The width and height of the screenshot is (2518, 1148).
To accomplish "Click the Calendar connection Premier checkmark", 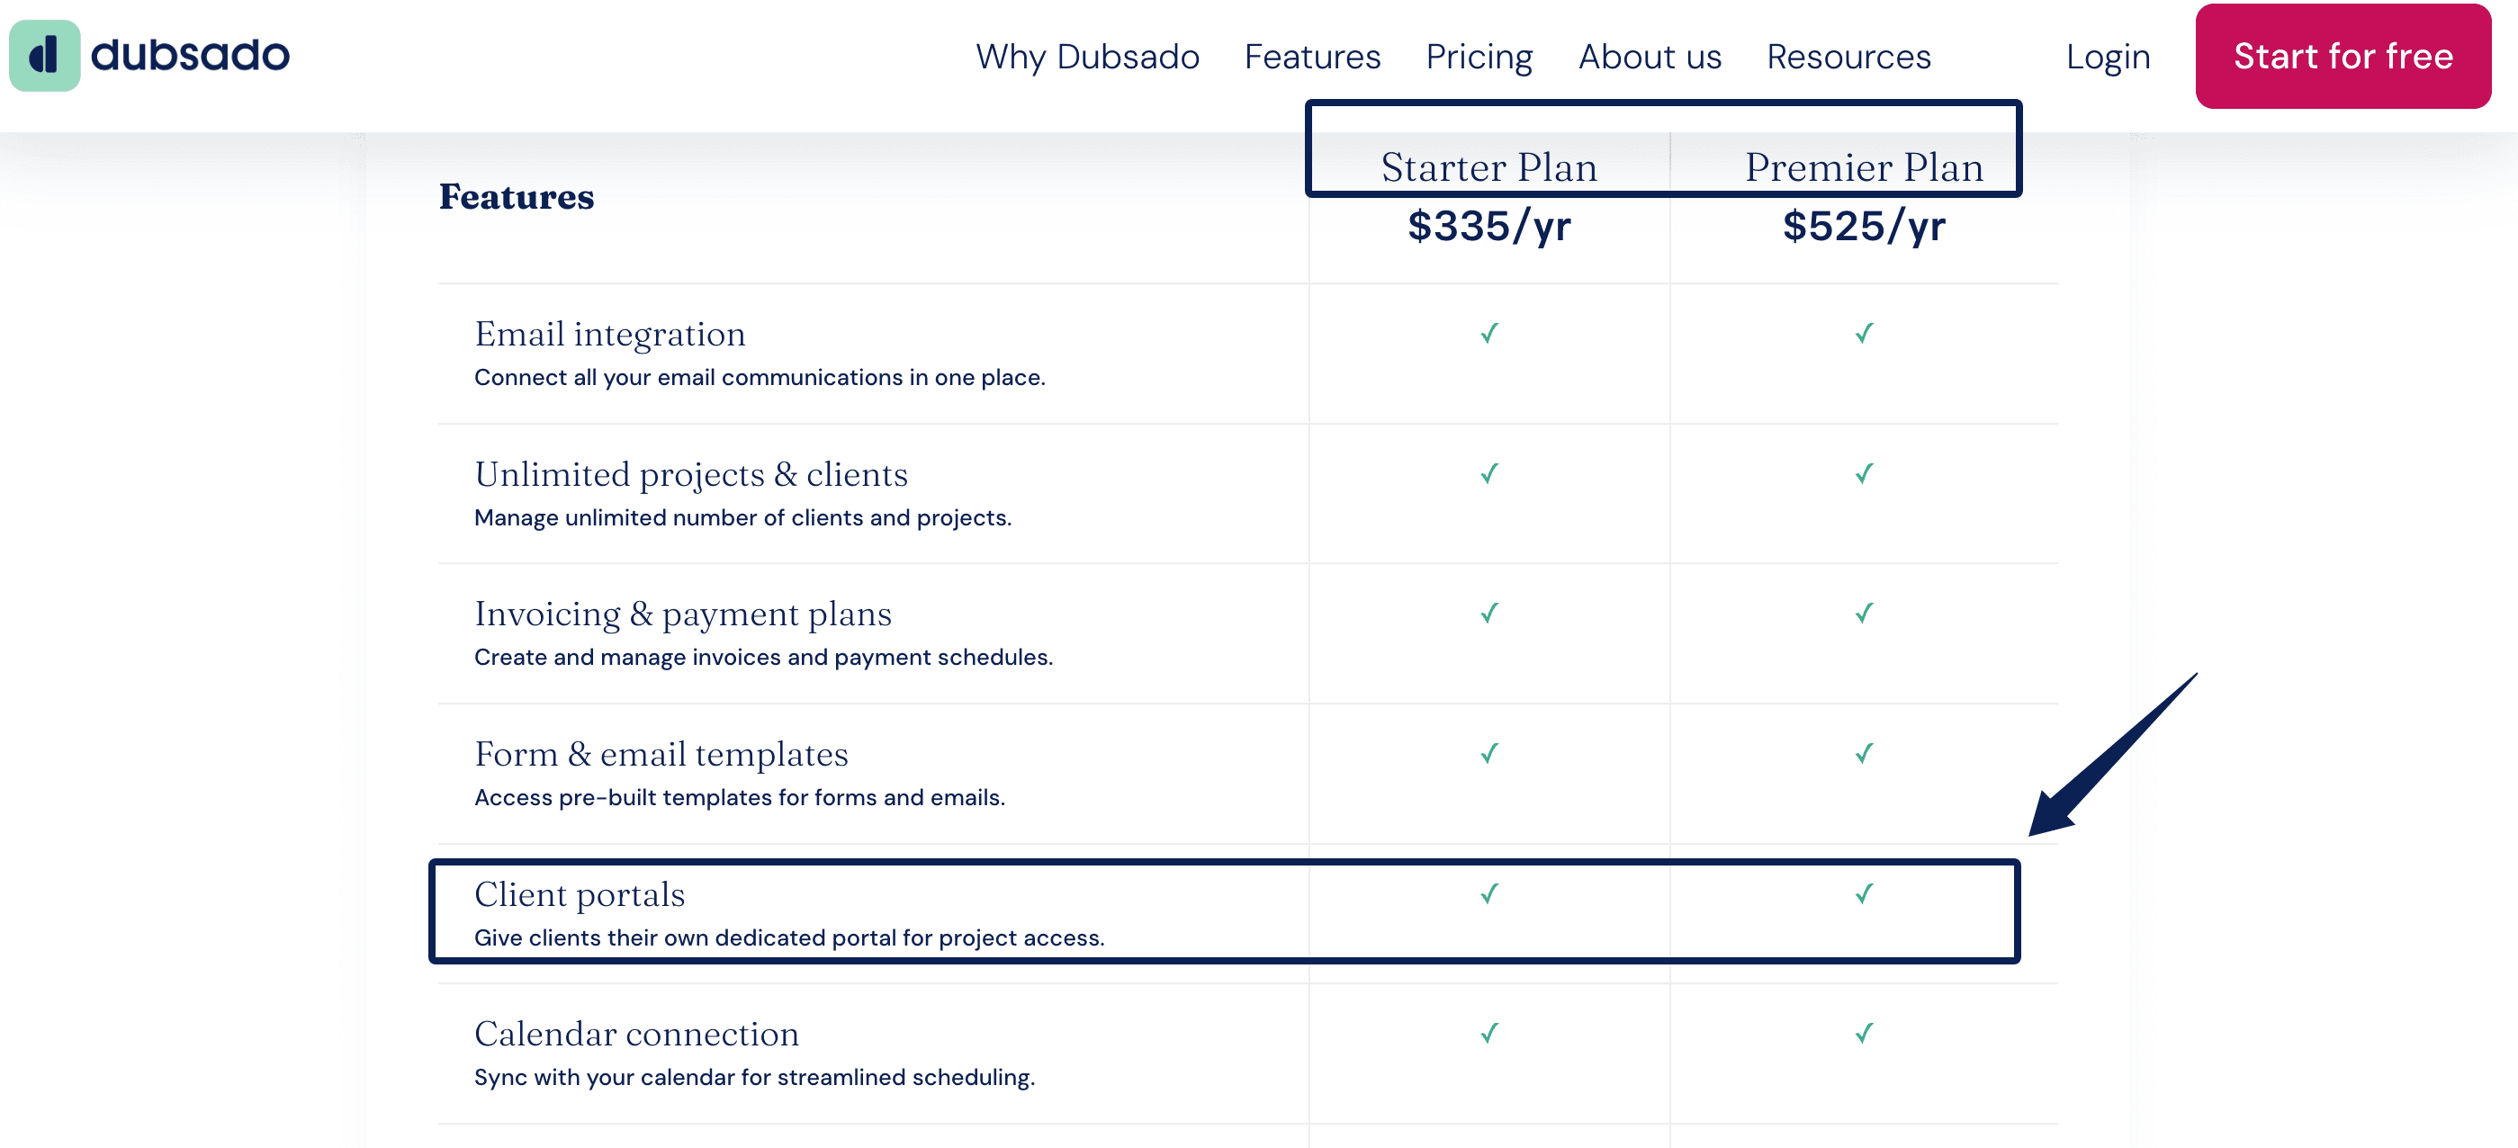I will 1864,1033.
